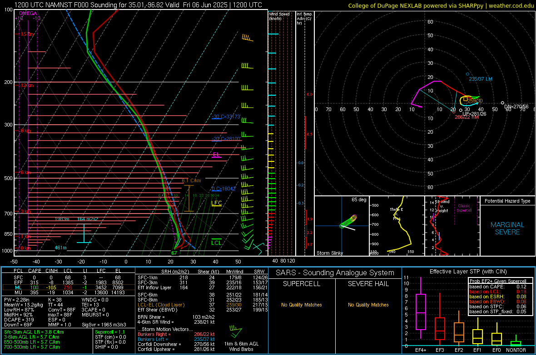Screen dimensions: 536x355
Task: Click the SigSvr = 1965 m3/s3 value
Action: pos(104,325)
